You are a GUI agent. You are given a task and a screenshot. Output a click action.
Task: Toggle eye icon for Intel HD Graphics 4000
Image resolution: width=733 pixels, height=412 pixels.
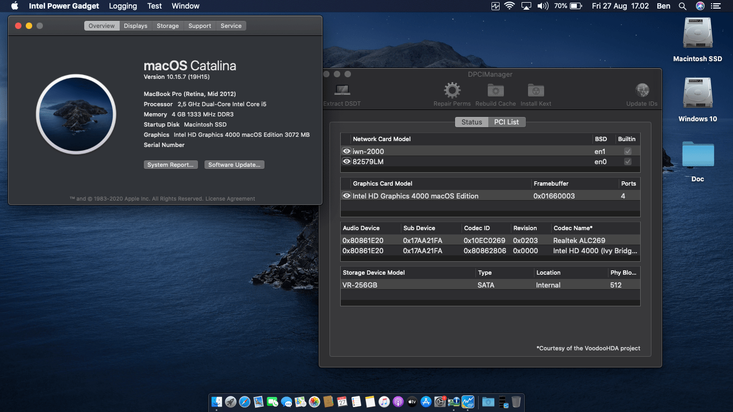347,196
